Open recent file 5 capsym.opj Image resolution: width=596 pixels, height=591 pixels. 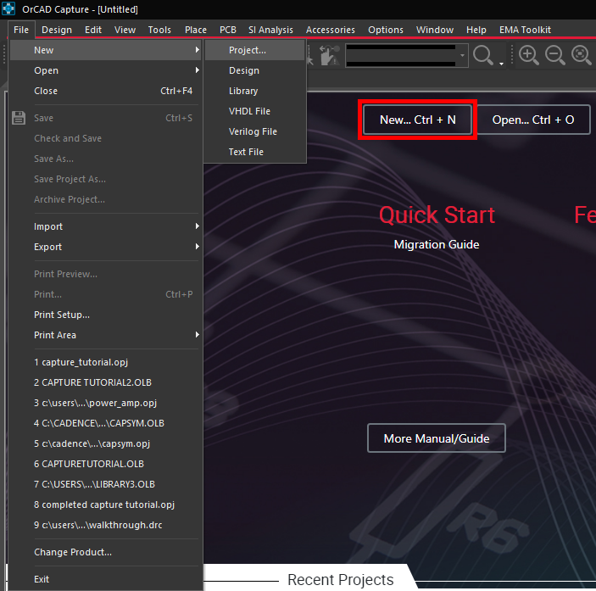[x=105, y=443]
